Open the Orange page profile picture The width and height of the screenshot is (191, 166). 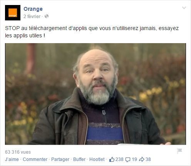13,13
